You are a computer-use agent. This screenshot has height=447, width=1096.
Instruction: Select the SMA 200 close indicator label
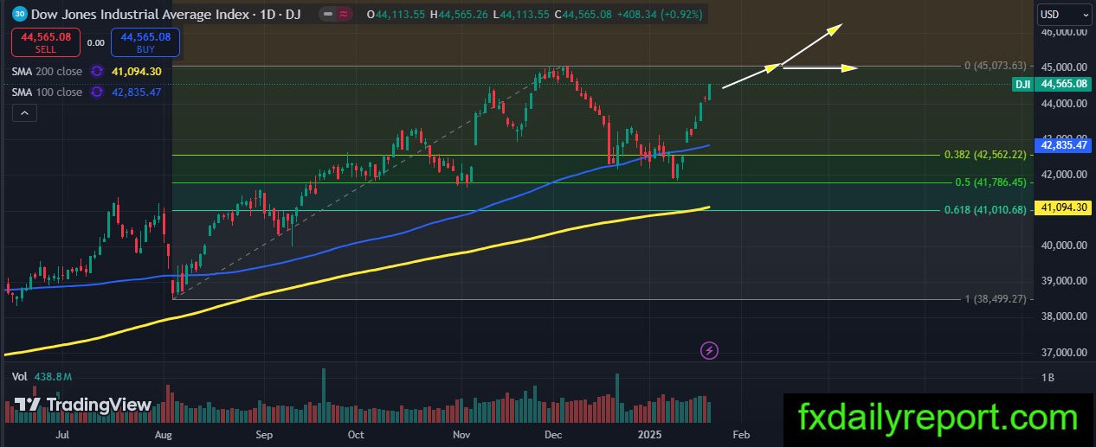[48, 71]
